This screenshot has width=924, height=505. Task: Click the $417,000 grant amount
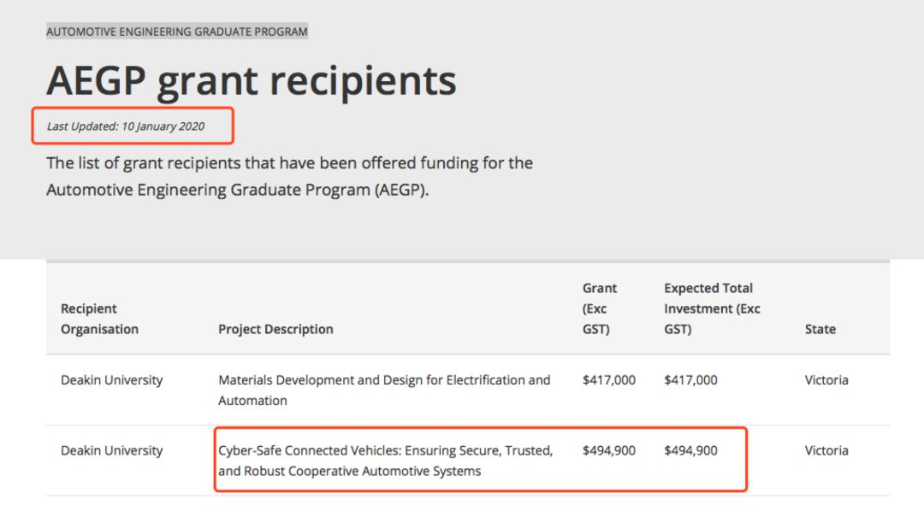coord(608,380)
